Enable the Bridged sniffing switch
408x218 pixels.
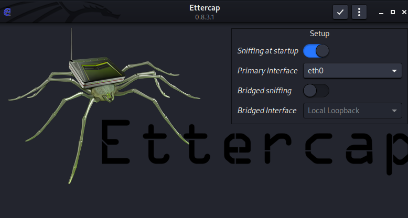click(316, 91)
